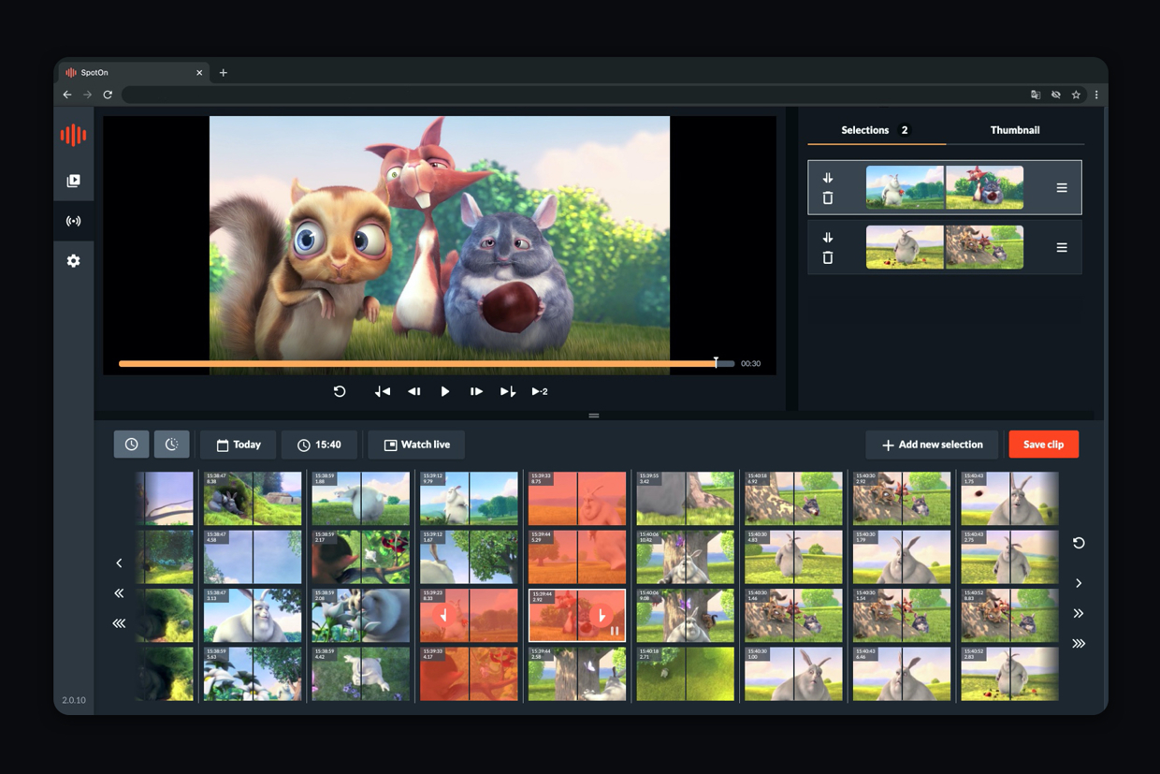The width and height of the screenshot is (1160, 774).
Task: Click the first selection's swap arrows icon
Action: pos(828,178)
